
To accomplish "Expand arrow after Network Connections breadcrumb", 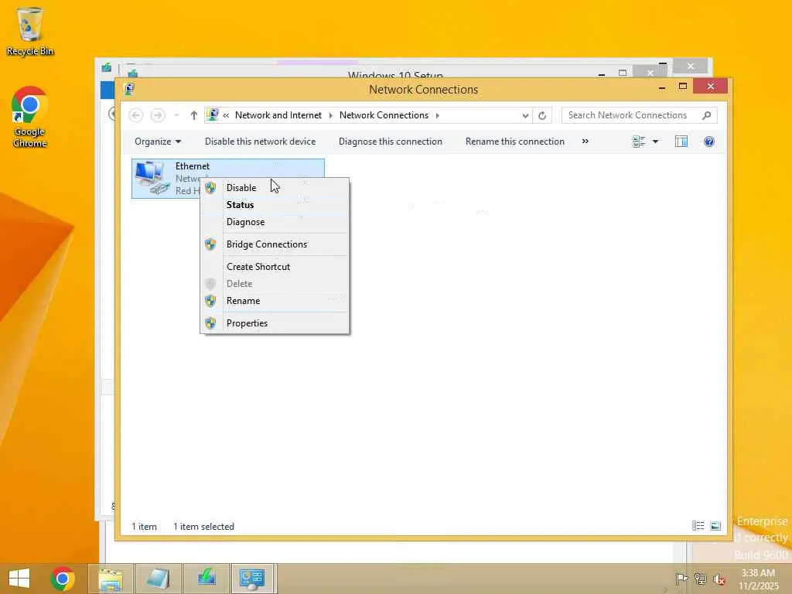I will coord(438,116).
